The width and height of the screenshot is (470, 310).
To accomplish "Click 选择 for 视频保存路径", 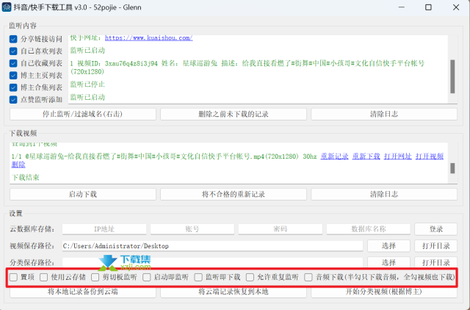I will coord(388,246).
